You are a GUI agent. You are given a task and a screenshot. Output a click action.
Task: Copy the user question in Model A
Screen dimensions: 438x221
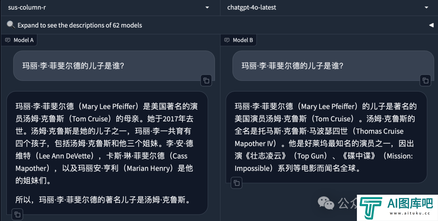point(206,81)
